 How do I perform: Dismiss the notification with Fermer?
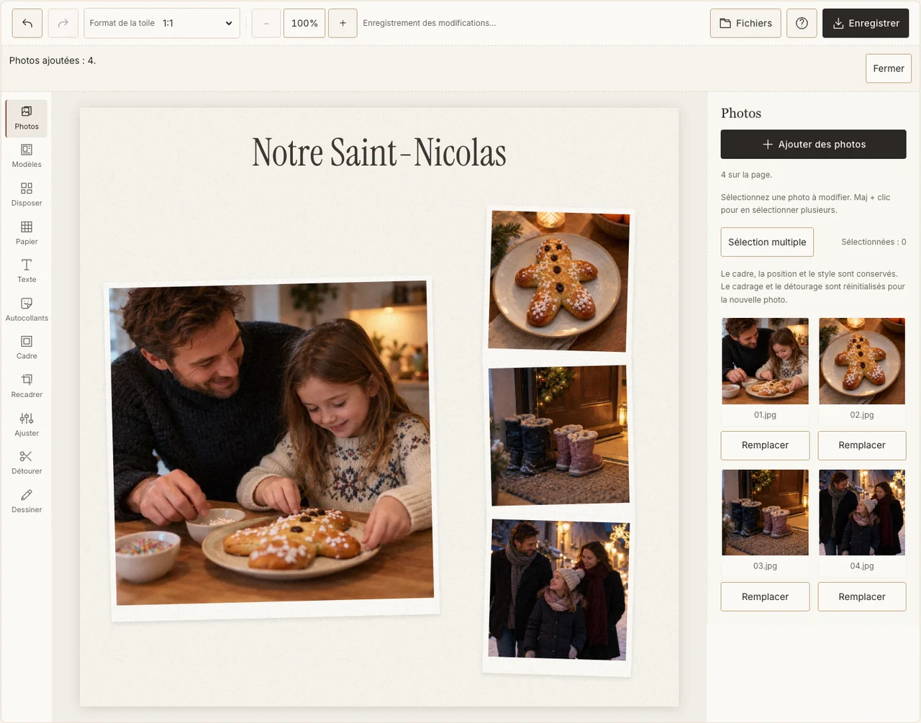click(889, 68)
